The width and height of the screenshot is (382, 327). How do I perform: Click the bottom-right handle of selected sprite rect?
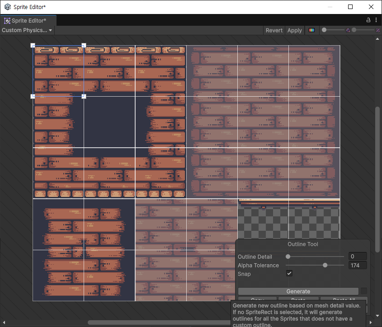tap(84, 96)
